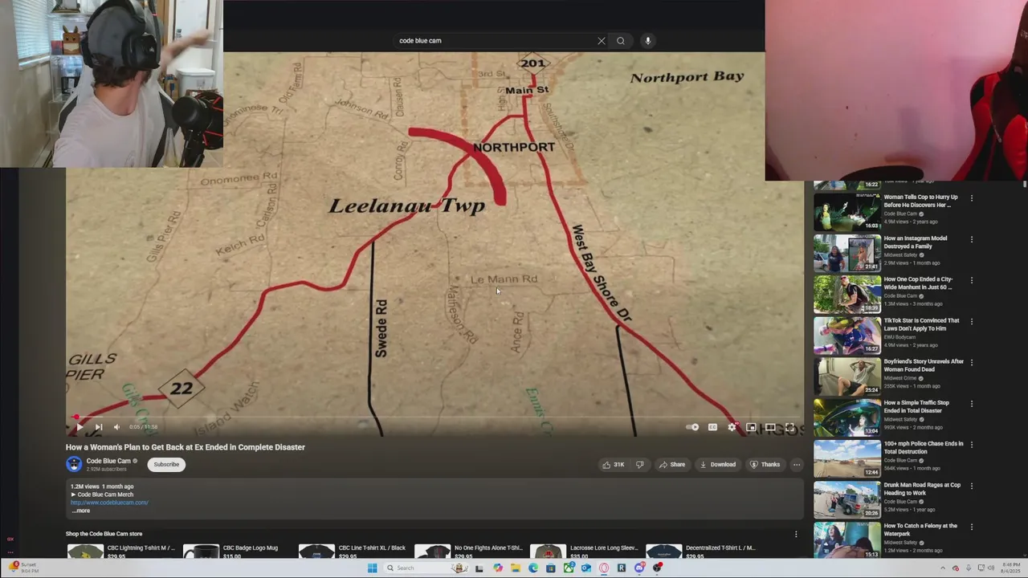Clear the search box with X

601,41
